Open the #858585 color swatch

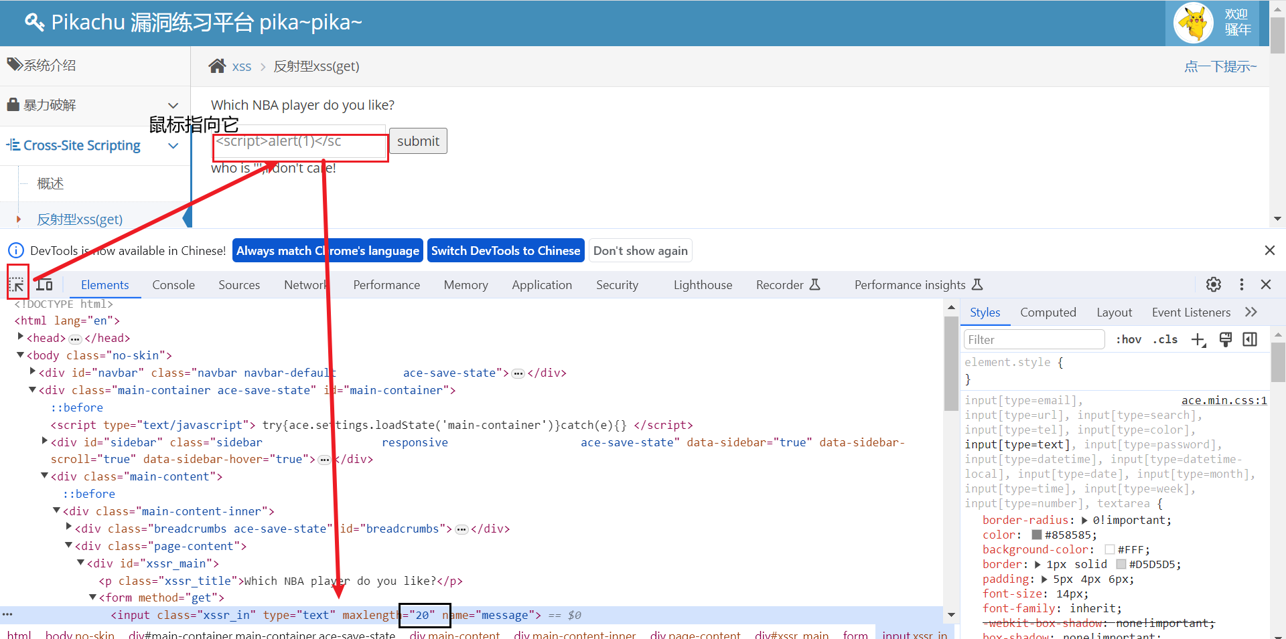1036,535
